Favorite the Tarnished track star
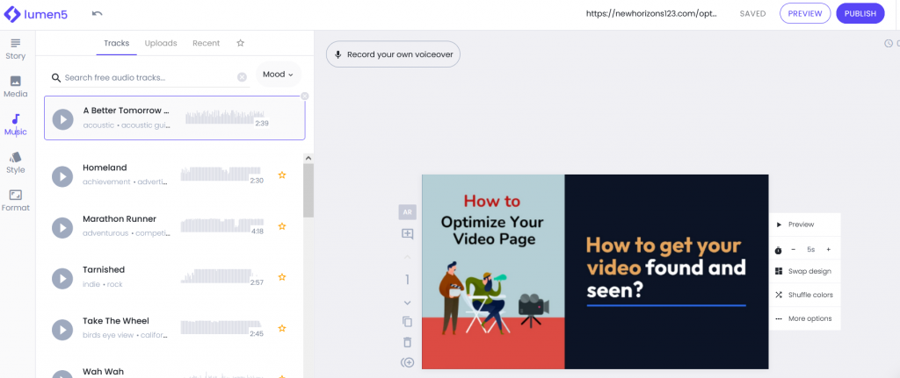Screen dimensions: 900x378 tap(282, 277)
